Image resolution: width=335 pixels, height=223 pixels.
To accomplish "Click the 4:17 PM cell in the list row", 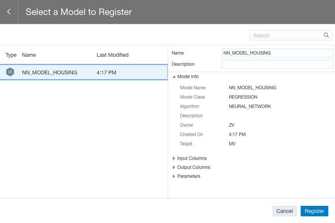I will pos(106,72).
